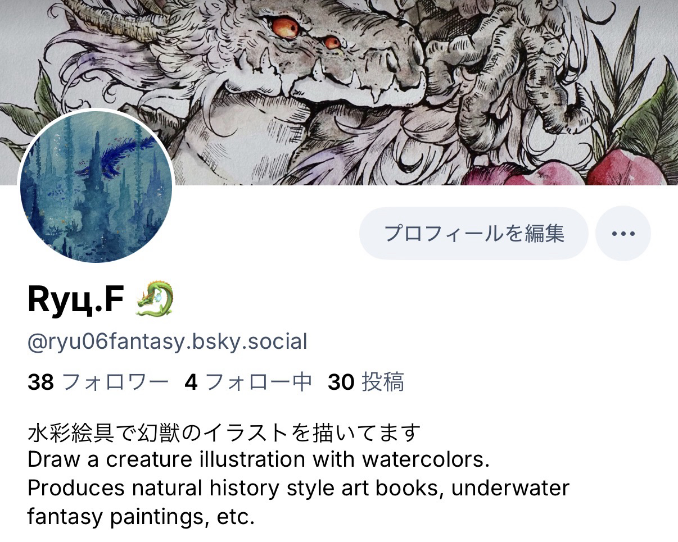Screen dimensions: 678x542
Task: Click the プロフィールを編集 button
Action: coord(474,233)
